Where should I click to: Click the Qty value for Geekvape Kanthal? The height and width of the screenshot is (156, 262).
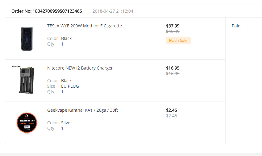coord(62,128)
